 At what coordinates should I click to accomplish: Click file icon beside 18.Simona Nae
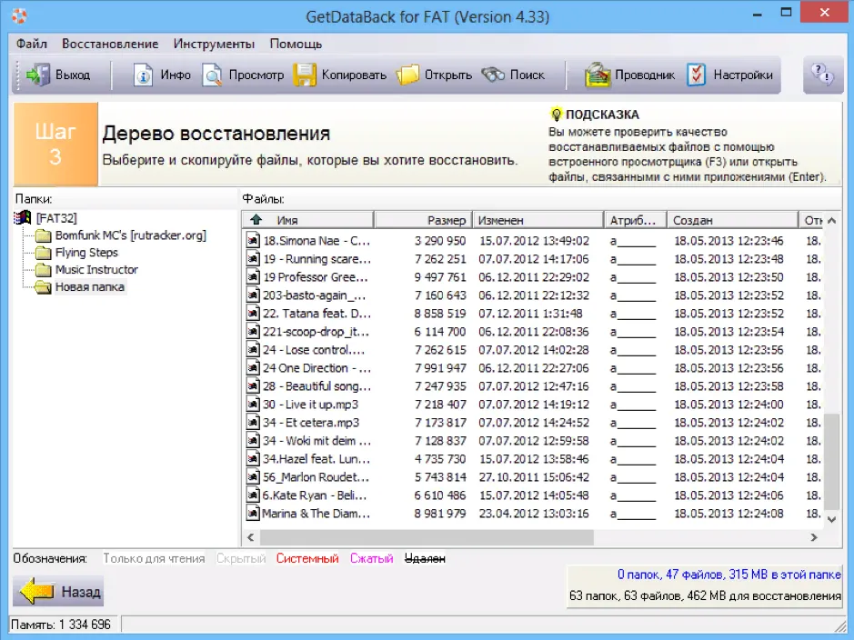pyautogui.click(x=253, y=241)
